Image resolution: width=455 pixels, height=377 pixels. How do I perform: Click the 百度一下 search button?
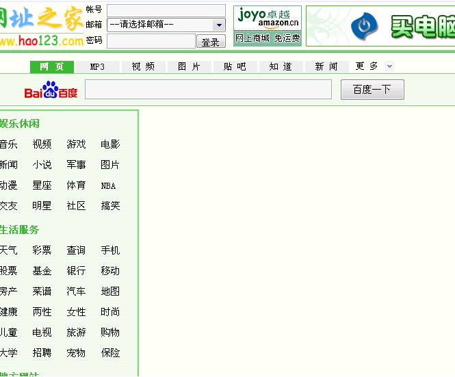point(372,90)
